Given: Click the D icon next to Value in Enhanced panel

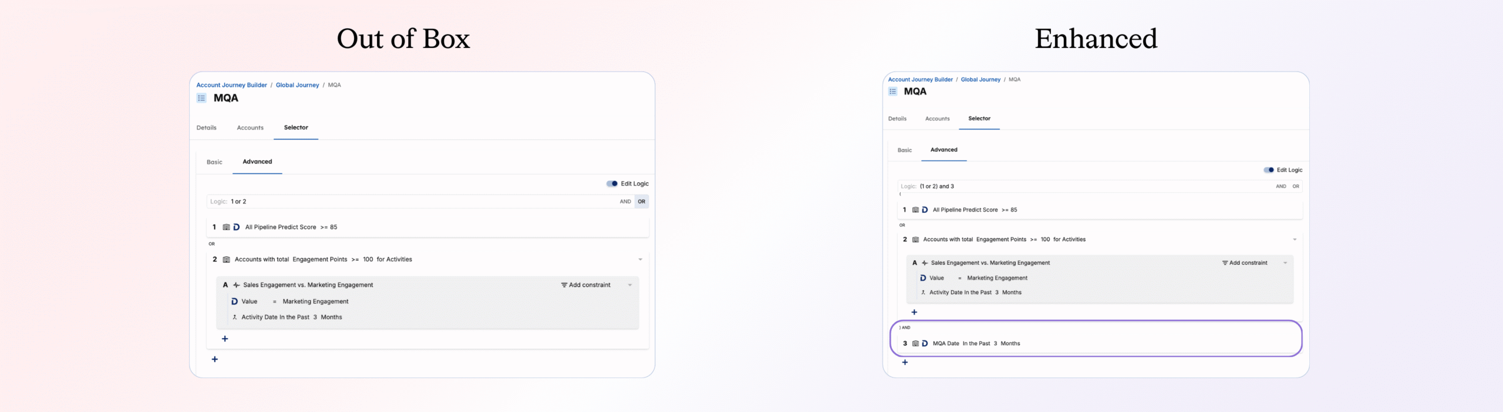Looking at the screenshot, I should [923, 278].
